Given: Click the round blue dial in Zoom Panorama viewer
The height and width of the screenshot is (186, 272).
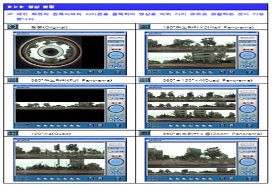Looking at the screenshot, I should coord(247,162).
